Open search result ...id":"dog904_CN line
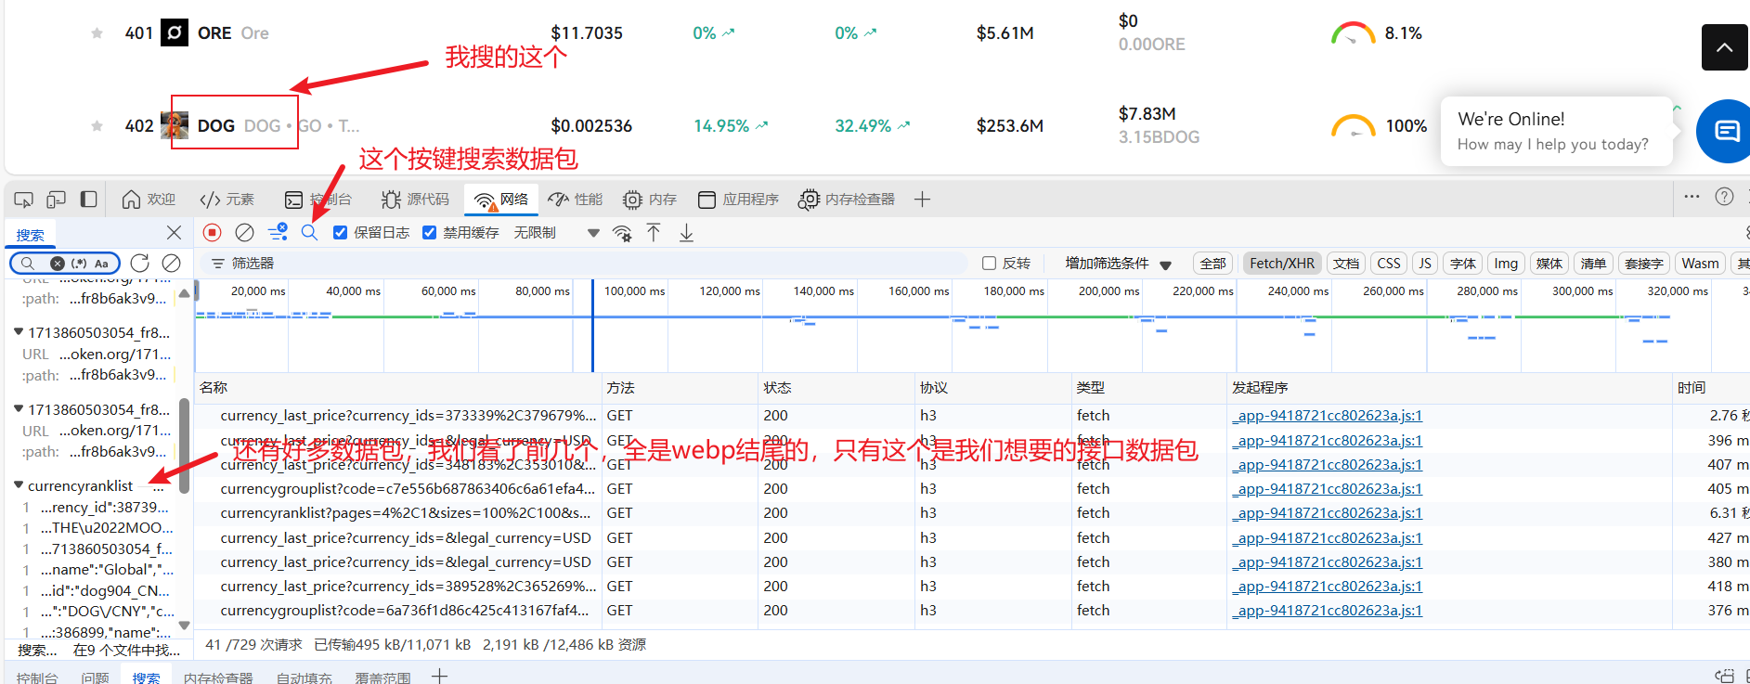This screenshot has height=684, width=1750. (105, 591)
